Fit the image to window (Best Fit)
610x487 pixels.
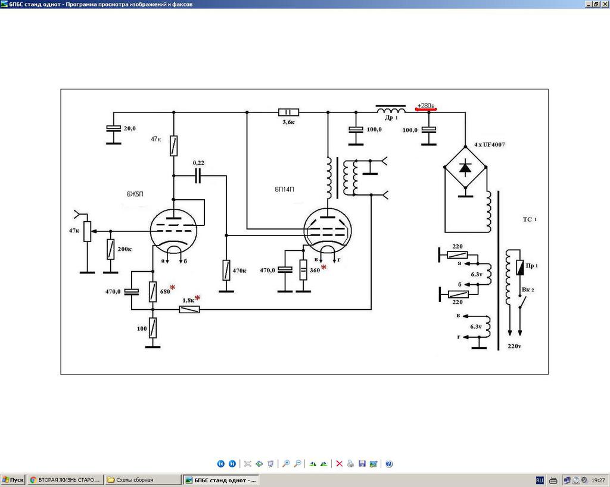(247, 464)
